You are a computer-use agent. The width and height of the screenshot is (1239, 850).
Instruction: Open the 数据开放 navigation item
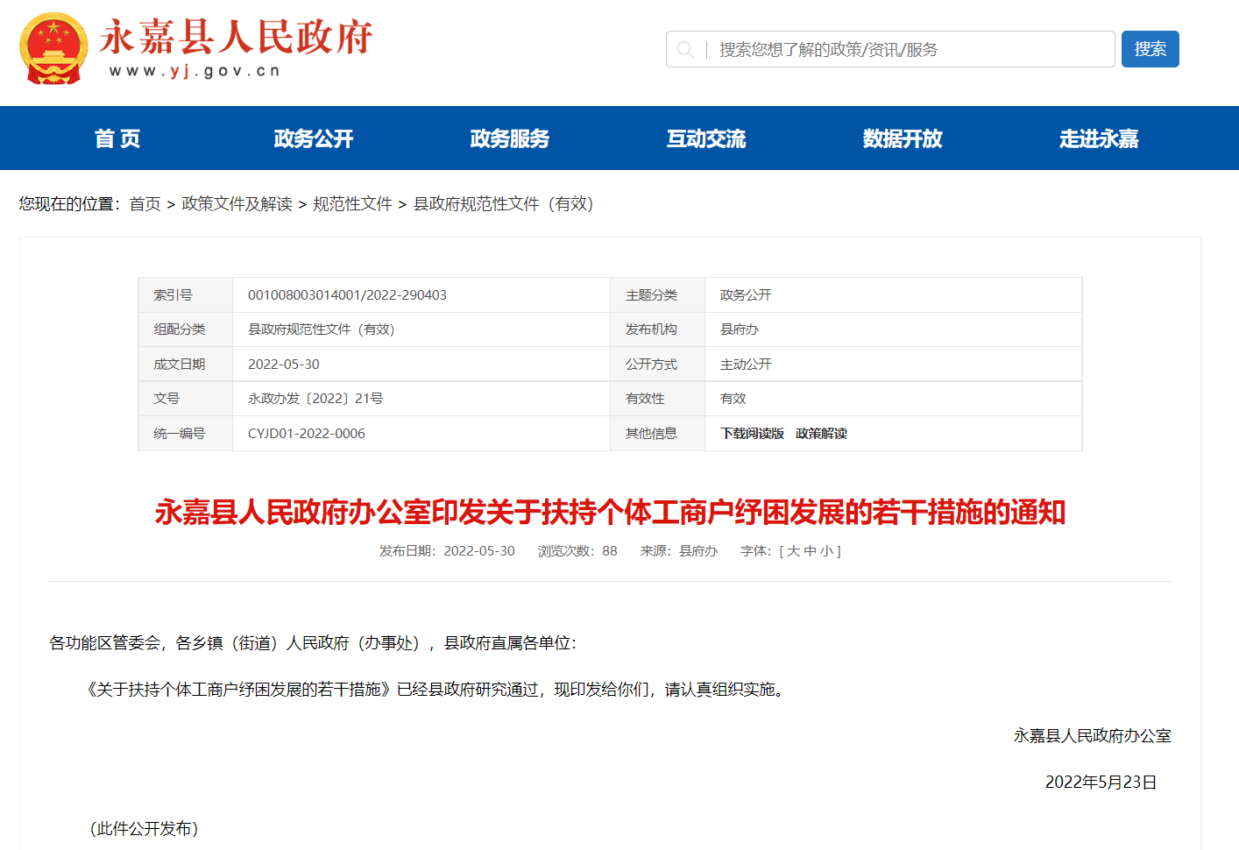tap(903, 138)
